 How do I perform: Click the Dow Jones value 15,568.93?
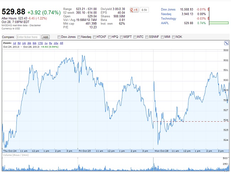coord(187,10)
